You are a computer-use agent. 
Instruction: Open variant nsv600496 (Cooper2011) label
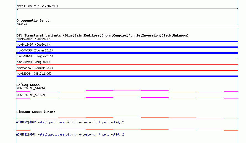[35, 50]
